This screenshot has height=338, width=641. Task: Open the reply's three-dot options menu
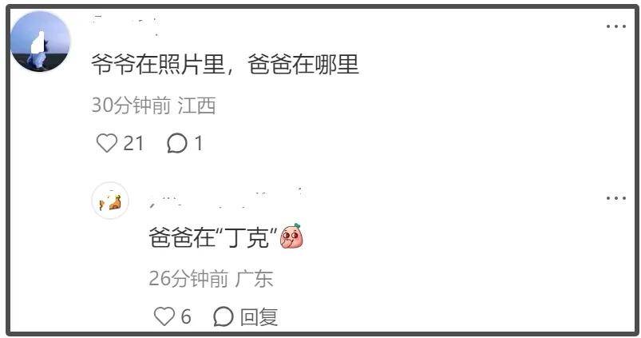(615, 198)
